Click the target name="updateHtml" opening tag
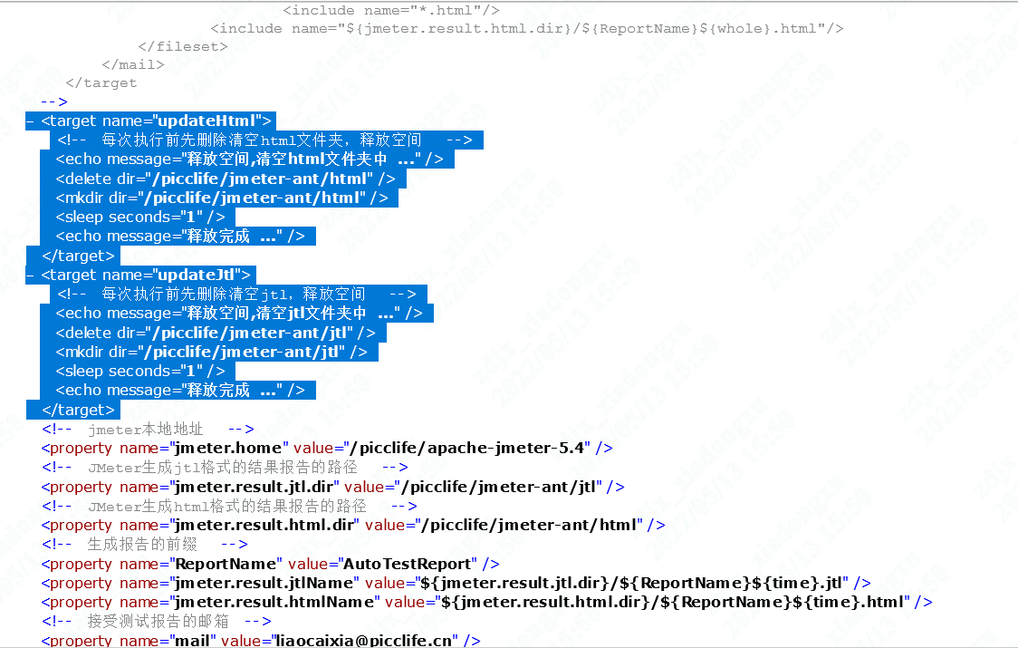The height and width of the screenshot is (648, 1018). 156,121
